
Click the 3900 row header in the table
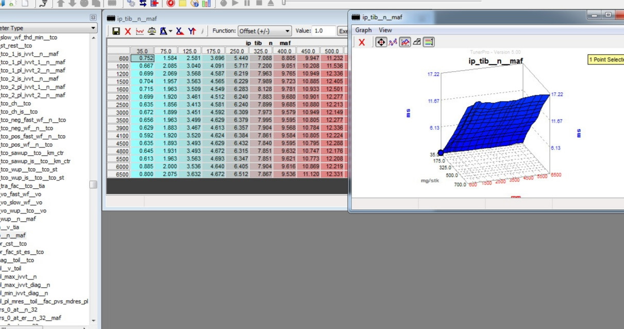pyautogui.click(x=119, y=128)
